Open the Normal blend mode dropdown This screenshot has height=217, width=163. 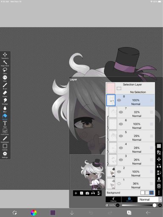(149, 200)
